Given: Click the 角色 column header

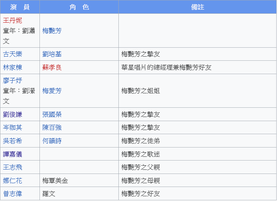Looking at the screenshot, I should pos(79,7).
